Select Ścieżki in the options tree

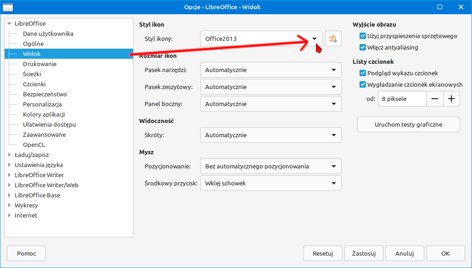[32, 74]
